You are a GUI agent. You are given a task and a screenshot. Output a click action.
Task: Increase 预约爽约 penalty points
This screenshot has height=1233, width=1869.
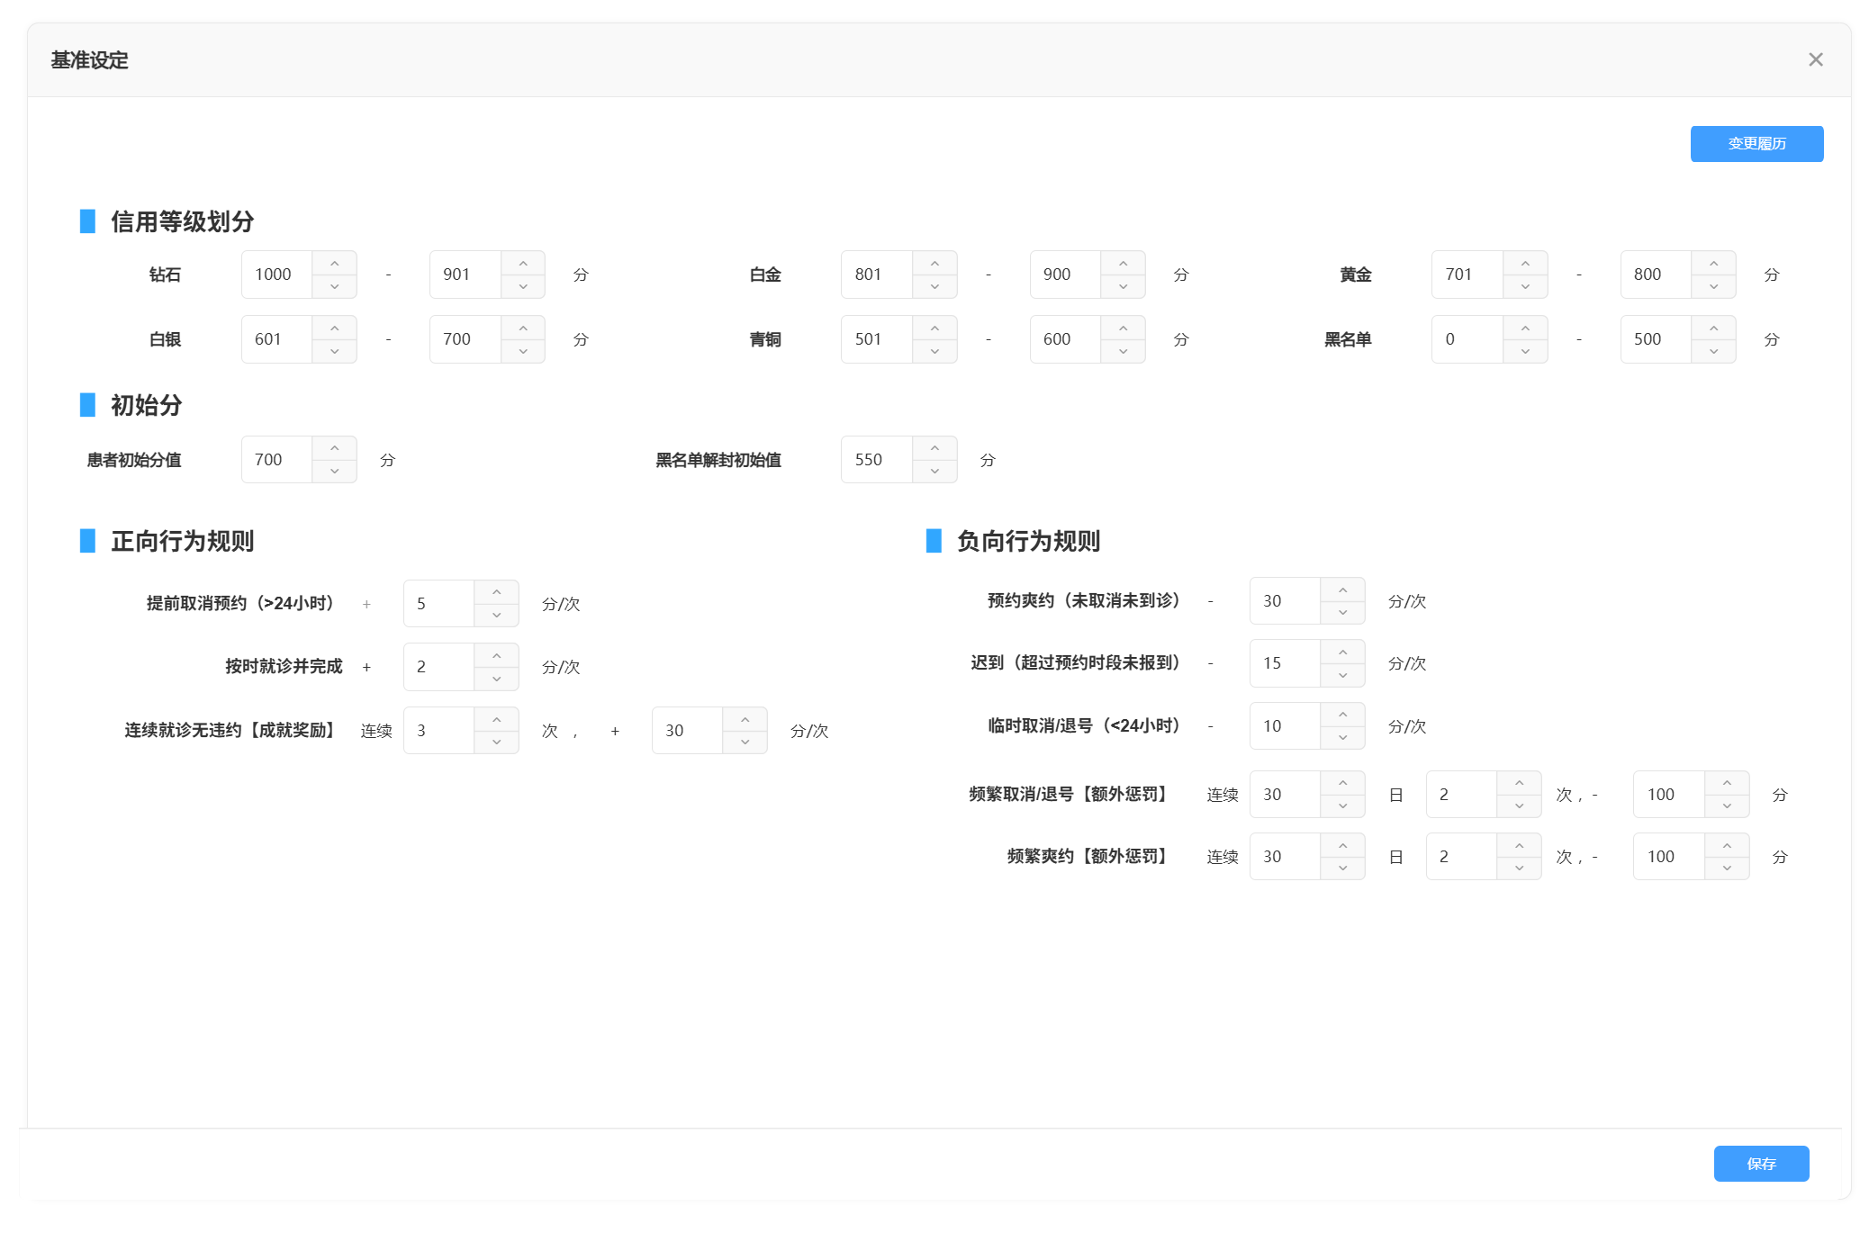[1342, 589]
